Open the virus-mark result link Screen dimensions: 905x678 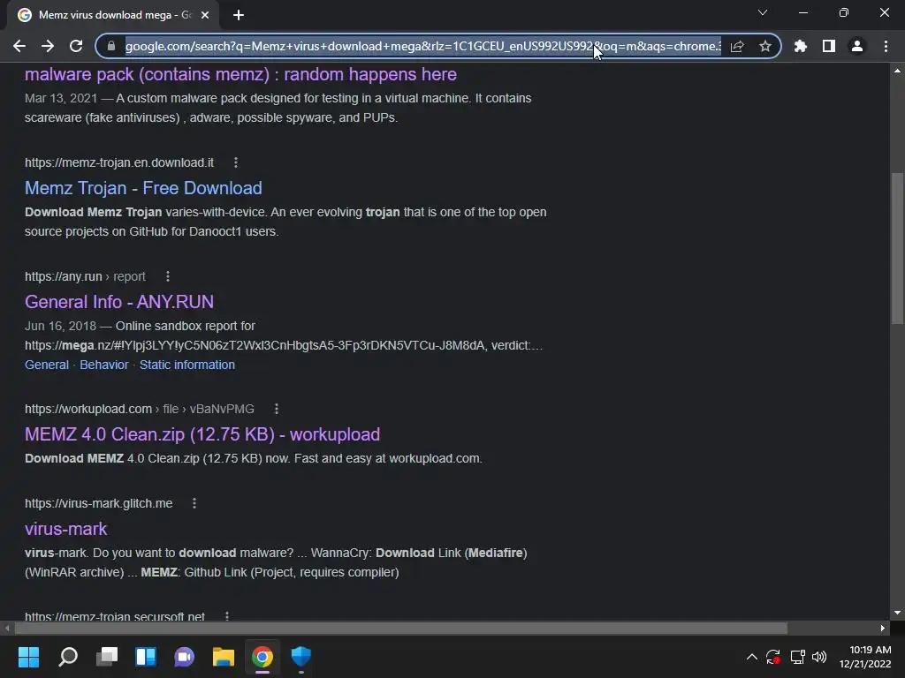65,529
